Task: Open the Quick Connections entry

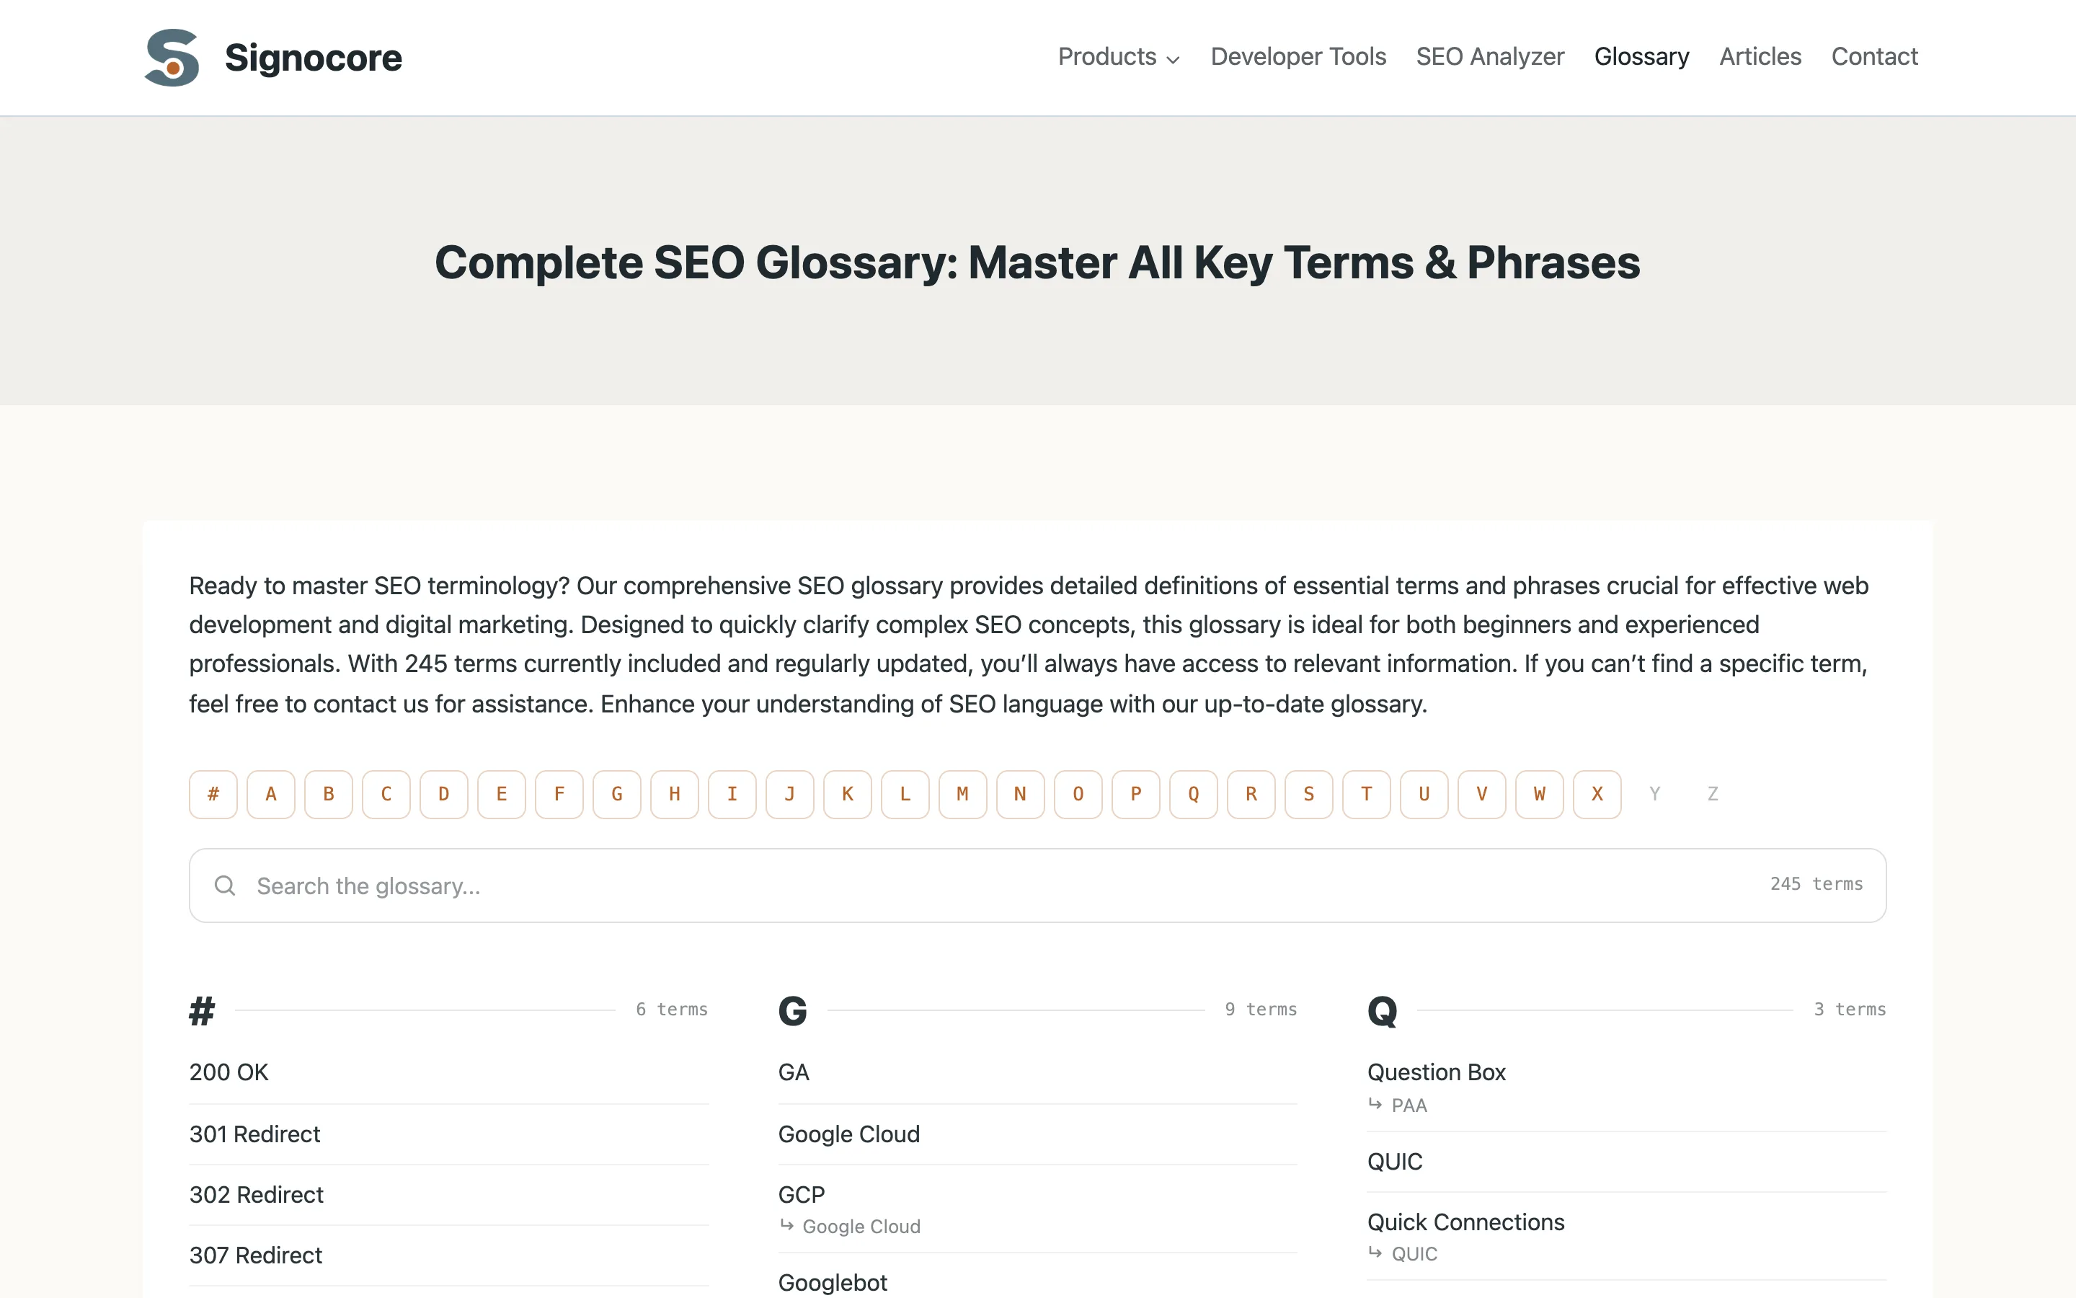Action: coord(1465,1222)
